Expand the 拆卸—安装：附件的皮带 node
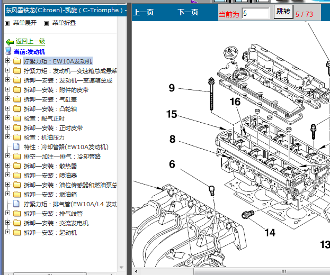This screenshot has height=275, width=330. coord(7,89)
